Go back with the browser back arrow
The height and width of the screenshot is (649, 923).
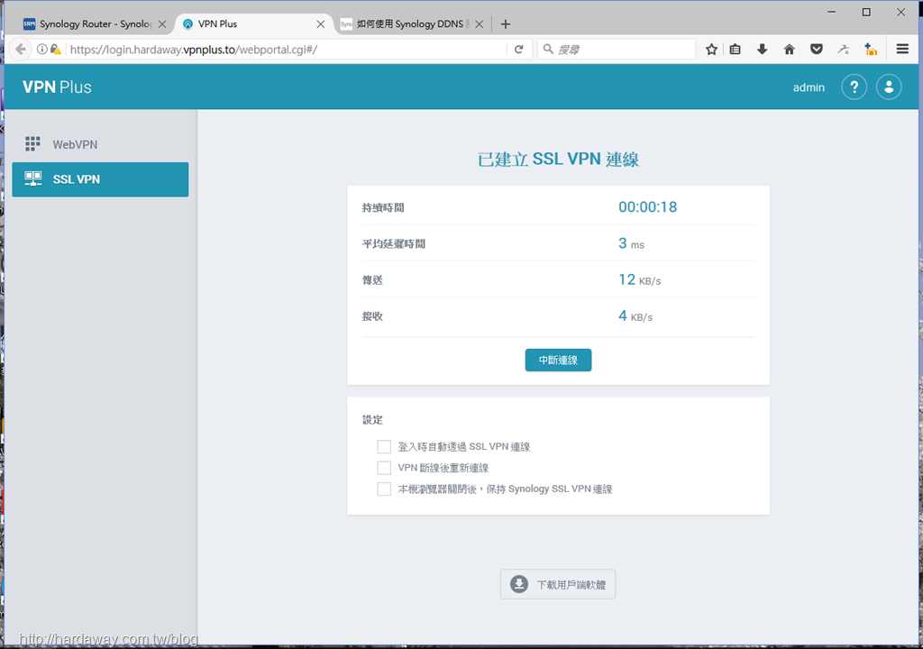tap(21, 49)
